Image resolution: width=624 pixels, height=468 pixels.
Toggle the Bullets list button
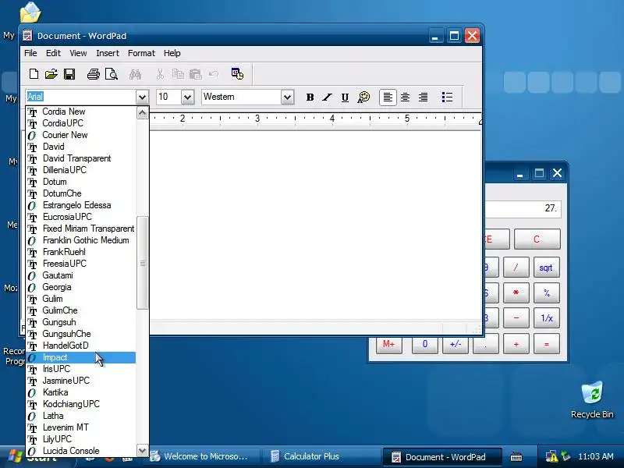click(x=447, y=97)
